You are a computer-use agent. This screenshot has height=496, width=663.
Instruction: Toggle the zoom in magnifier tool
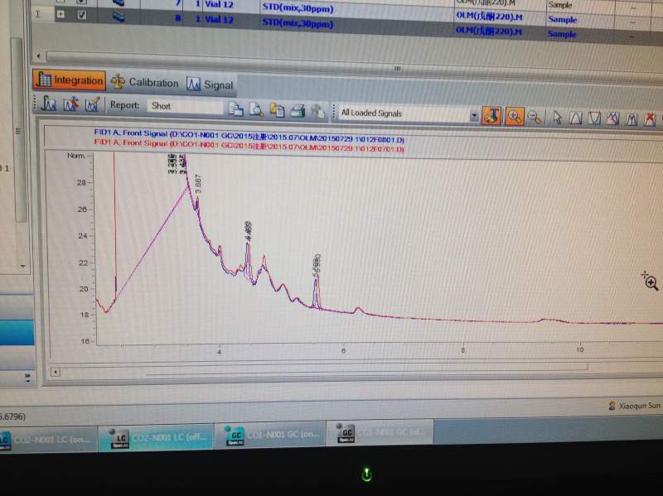click(514, 116)
